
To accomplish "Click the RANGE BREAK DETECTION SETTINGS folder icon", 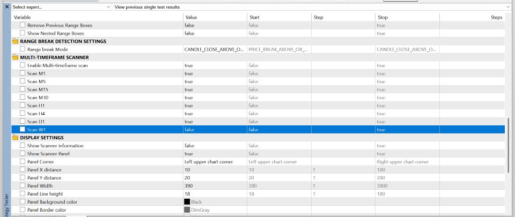I will click(15, 41).
